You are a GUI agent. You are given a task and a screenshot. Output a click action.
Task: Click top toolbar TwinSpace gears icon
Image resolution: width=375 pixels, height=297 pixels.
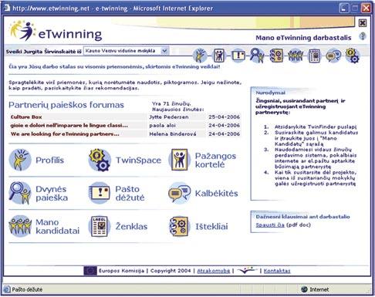[x=353, y=56]
